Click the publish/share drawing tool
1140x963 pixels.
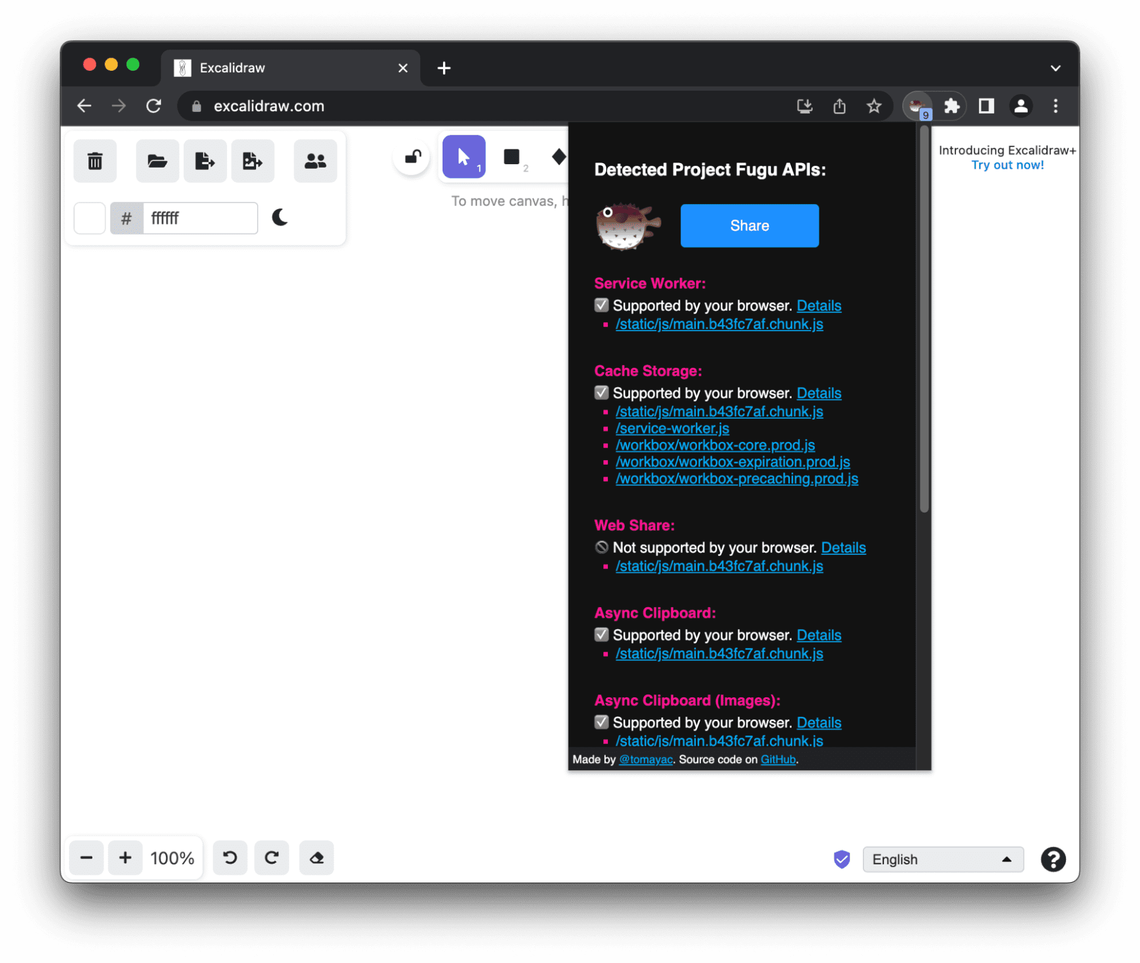point(251,161)
